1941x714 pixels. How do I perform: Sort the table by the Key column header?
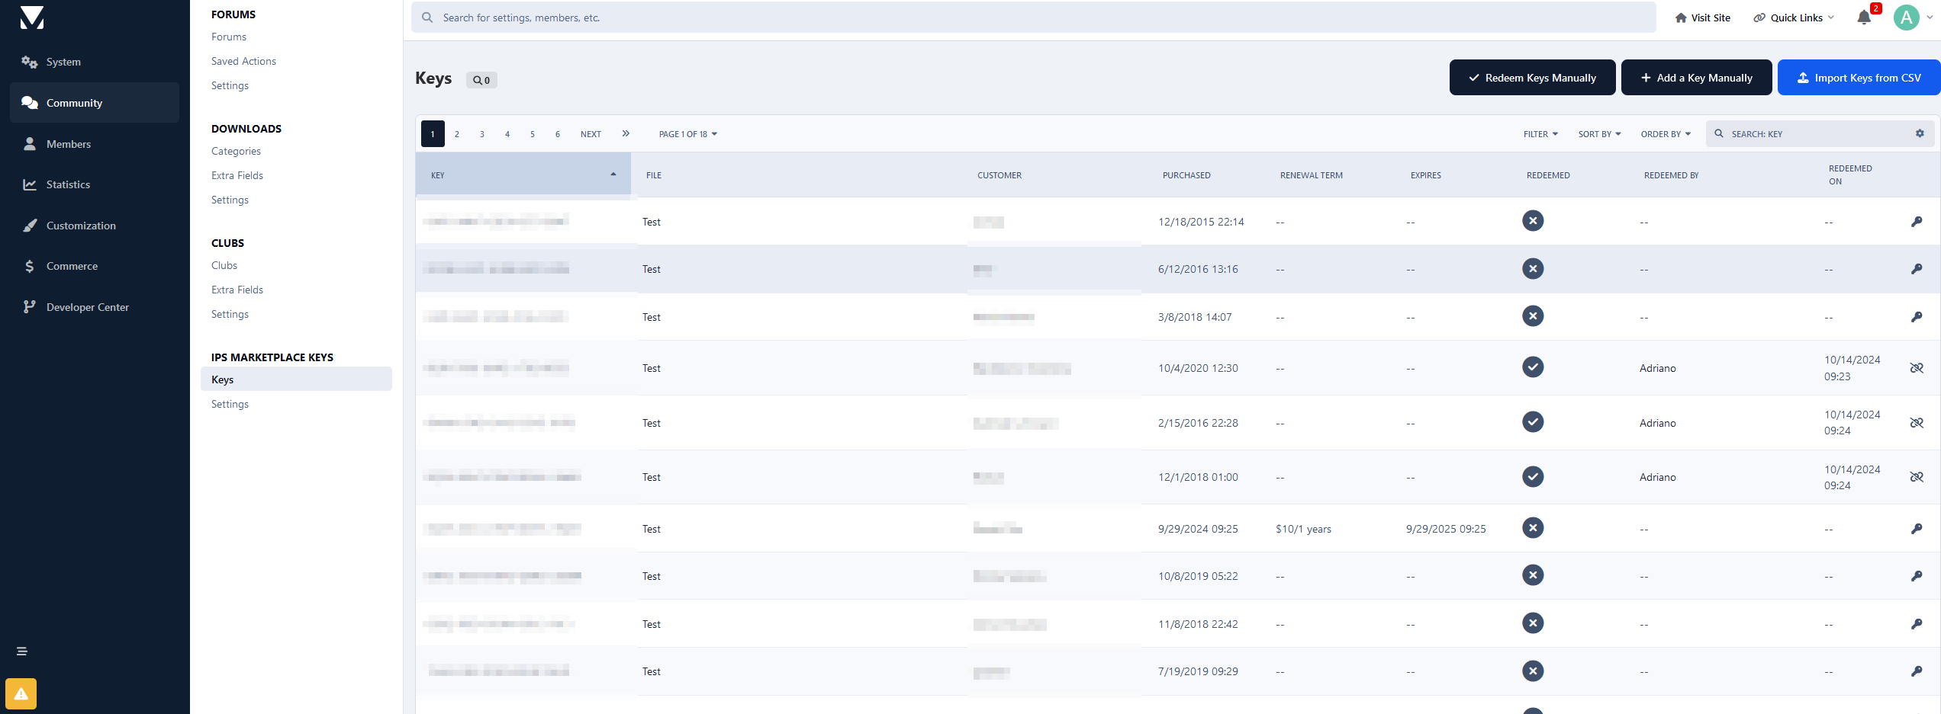pyautogui.click(x=523, y=175)
